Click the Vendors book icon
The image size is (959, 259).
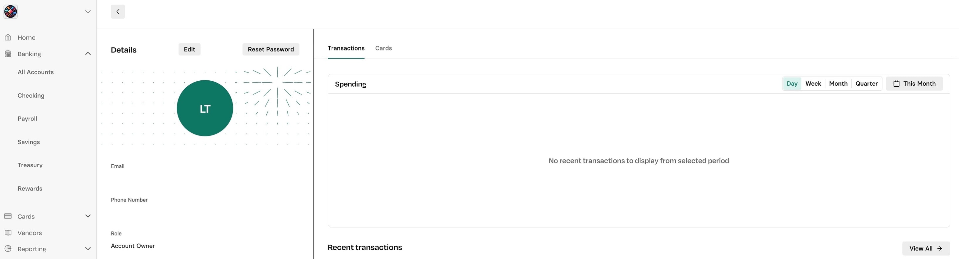pyautogui.click(x=8, y=233)
